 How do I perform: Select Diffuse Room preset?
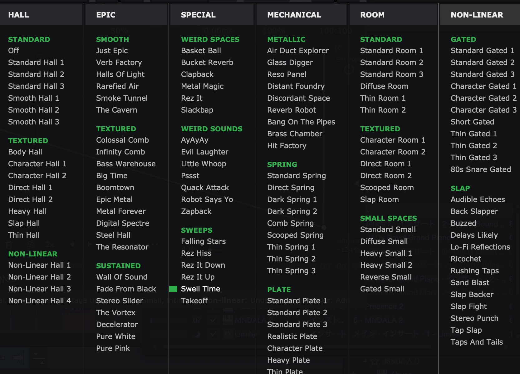coord(384,86)
